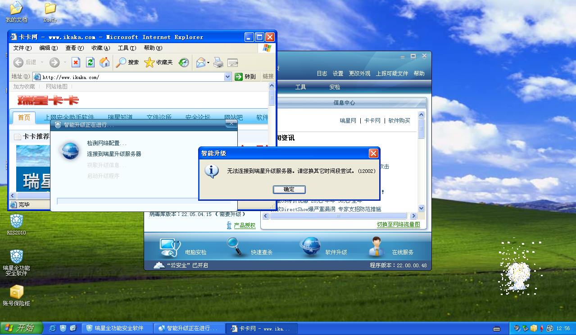Screen dimensions: 576x335
Task: Open the 工具(T) menu in IE
Action: (127, 48)
